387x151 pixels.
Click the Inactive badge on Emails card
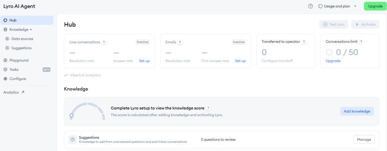(x=239, y=42)
